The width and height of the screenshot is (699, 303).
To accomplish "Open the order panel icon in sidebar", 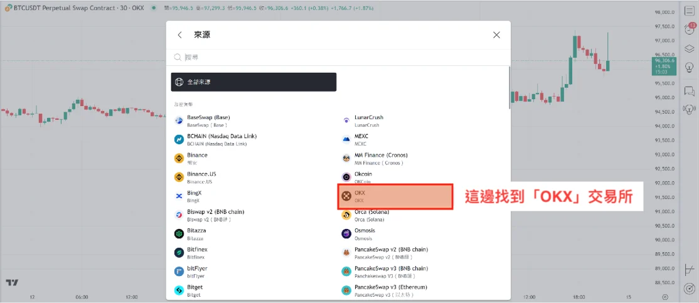I will tap(689, 270).
